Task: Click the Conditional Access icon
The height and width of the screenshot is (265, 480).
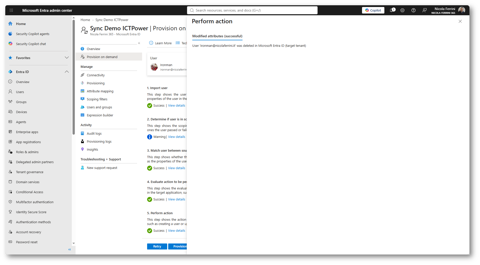Action: pos(10,192)
